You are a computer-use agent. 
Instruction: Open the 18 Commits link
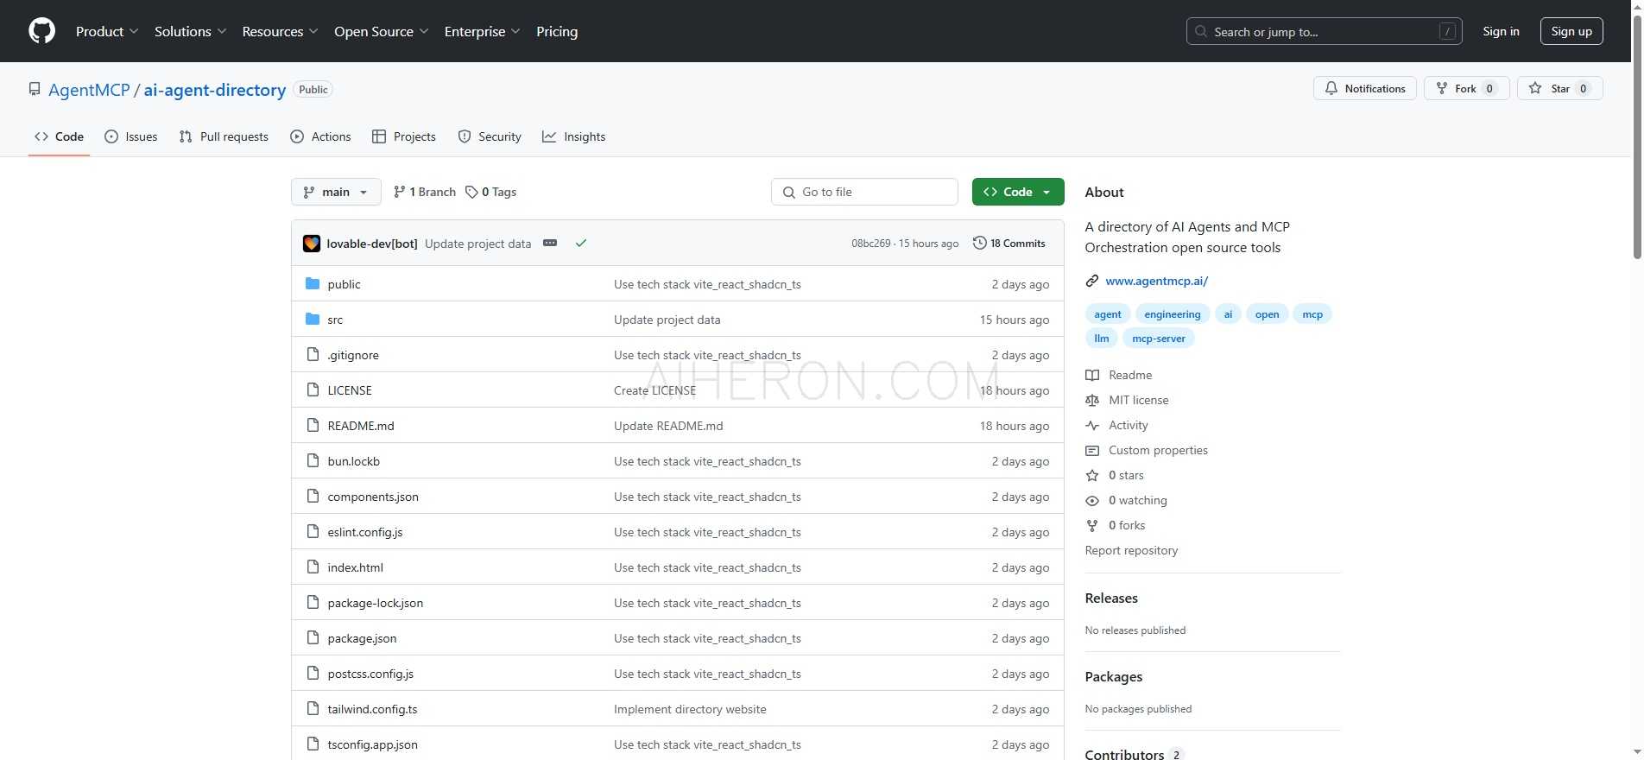[x=1009, y=244]
